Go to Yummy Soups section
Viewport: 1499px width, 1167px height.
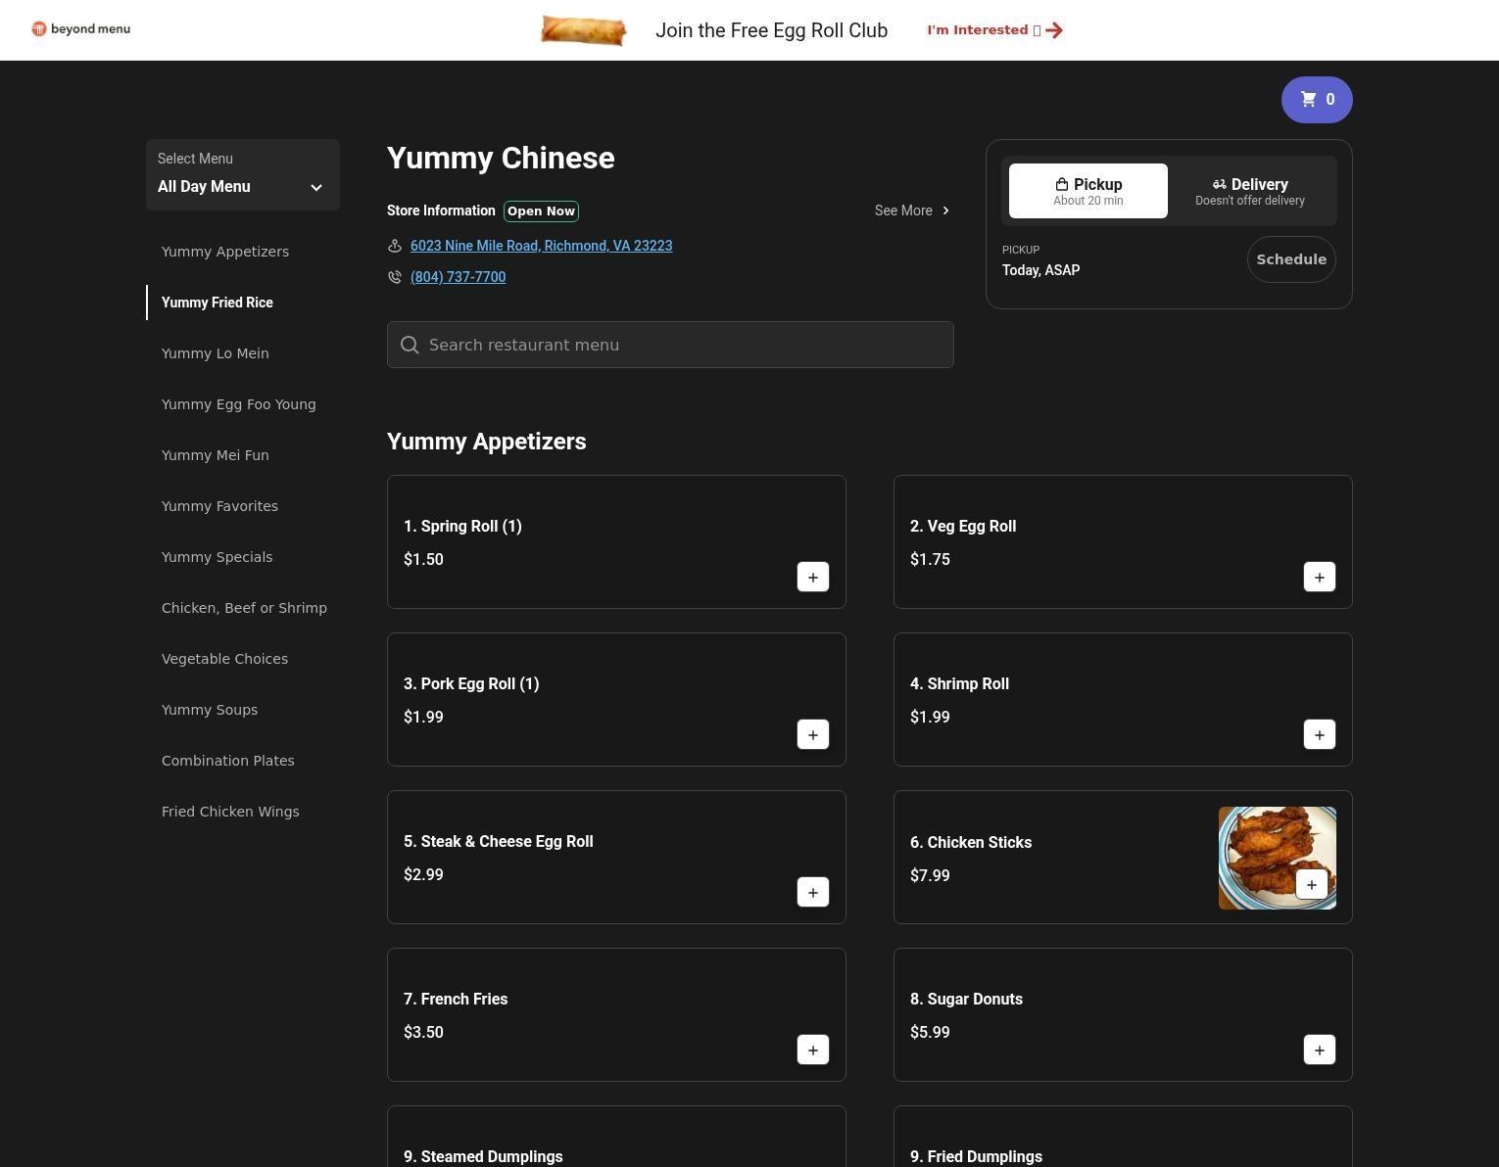210,710
